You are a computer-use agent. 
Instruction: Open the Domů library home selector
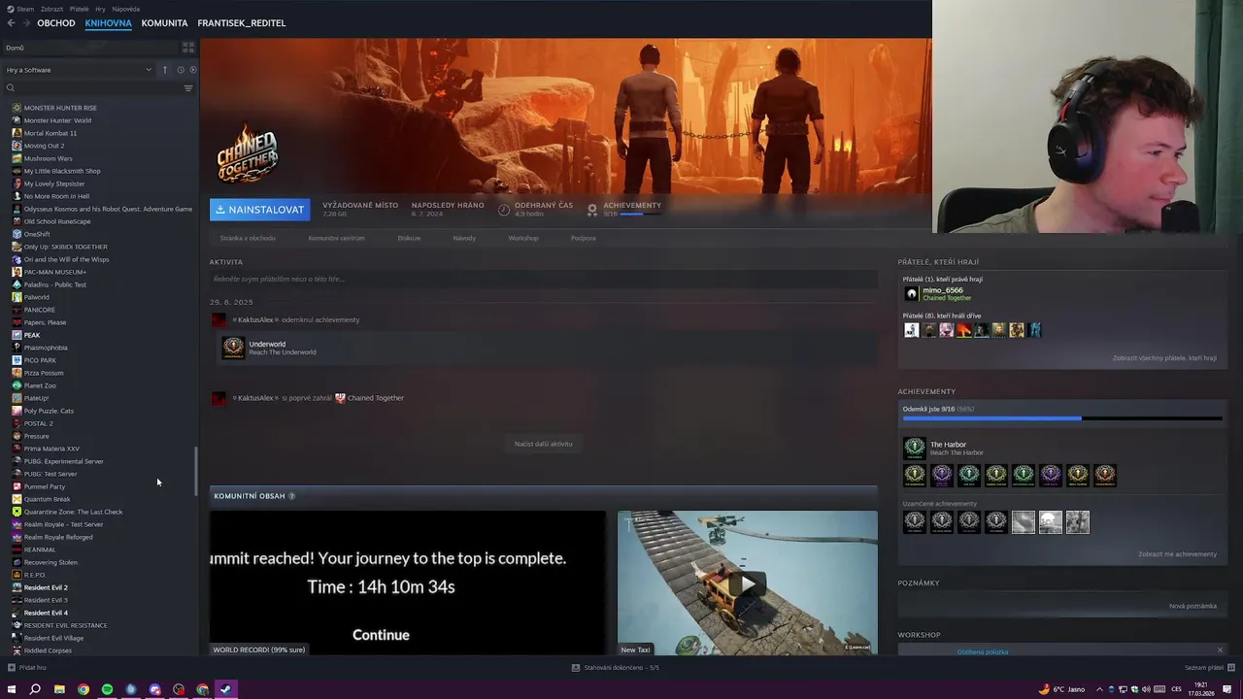(91, 48)
